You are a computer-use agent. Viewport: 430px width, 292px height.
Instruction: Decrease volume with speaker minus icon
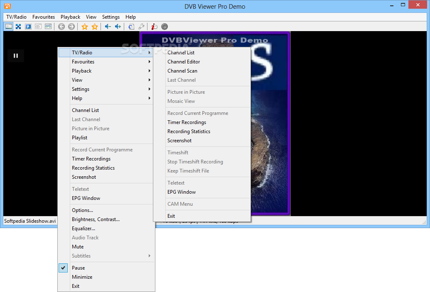click(x=108, y=27)
